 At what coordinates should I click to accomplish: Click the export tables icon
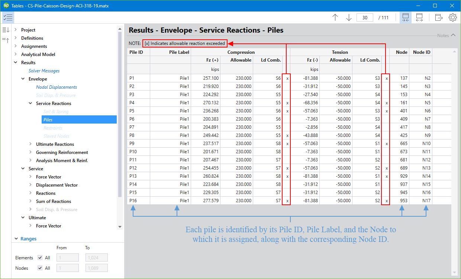tap(439, 17)
